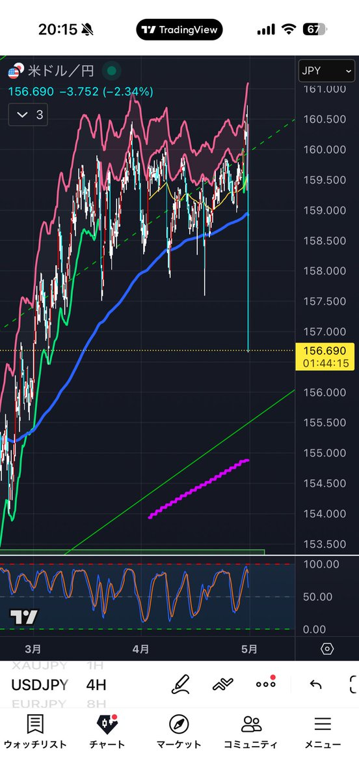Screen dimensions: 359x782
Task: Tap the battery indicator in status bar
Action: [313, 29]
